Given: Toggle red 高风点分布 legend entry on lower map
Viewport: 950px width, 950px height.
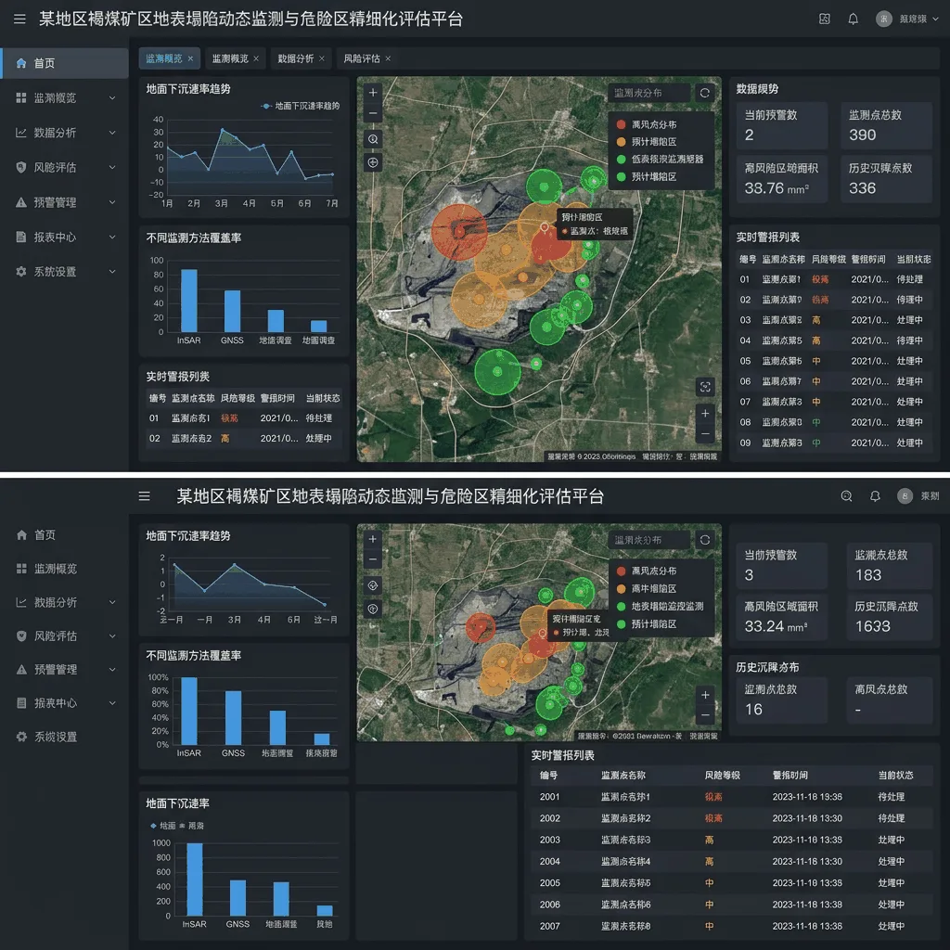Looking at the screenshot, I should tap(647, 571).
